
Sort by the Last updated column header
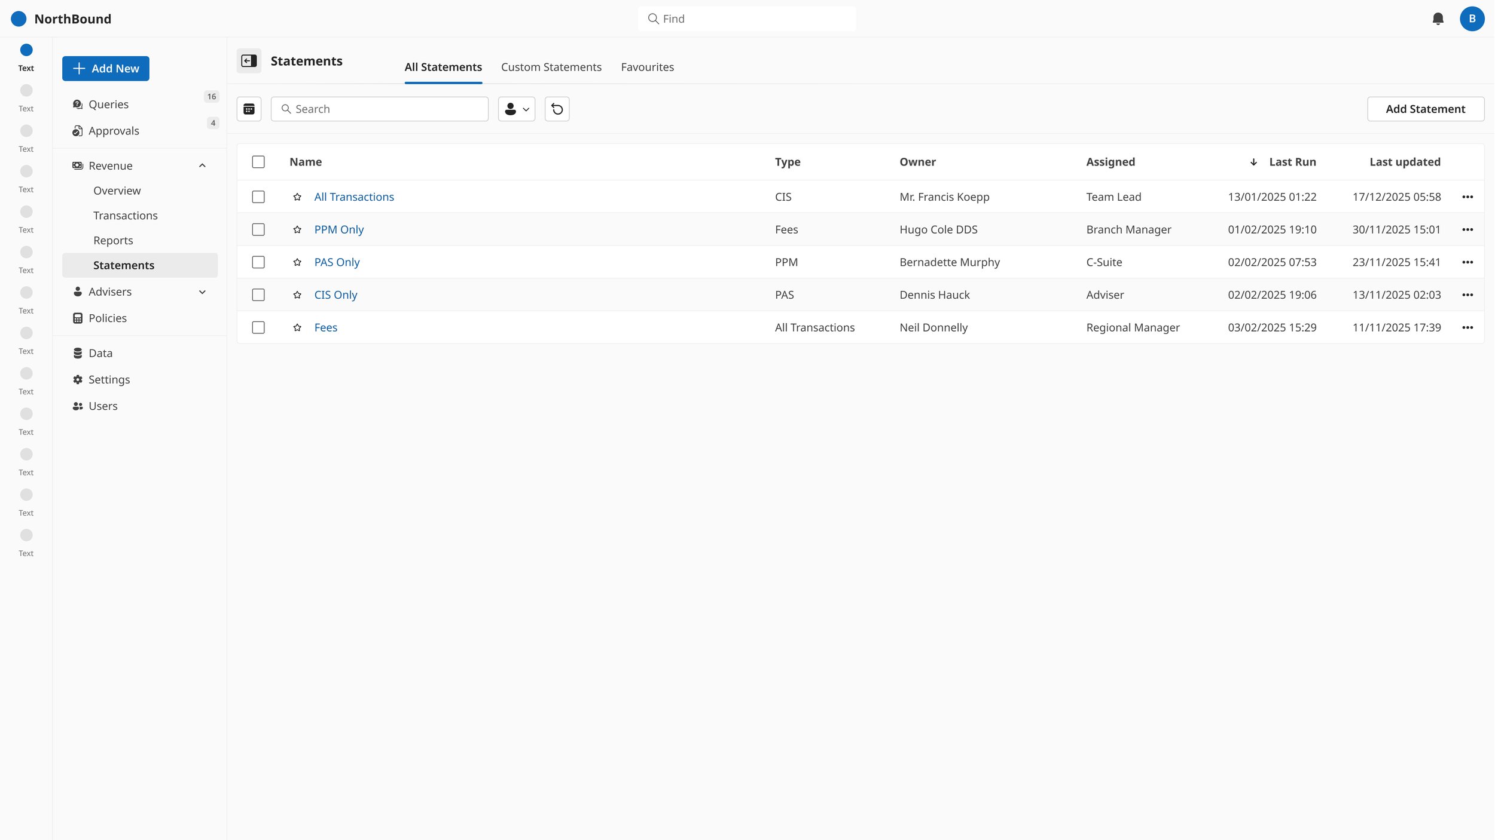click(x=1405, y=162)
